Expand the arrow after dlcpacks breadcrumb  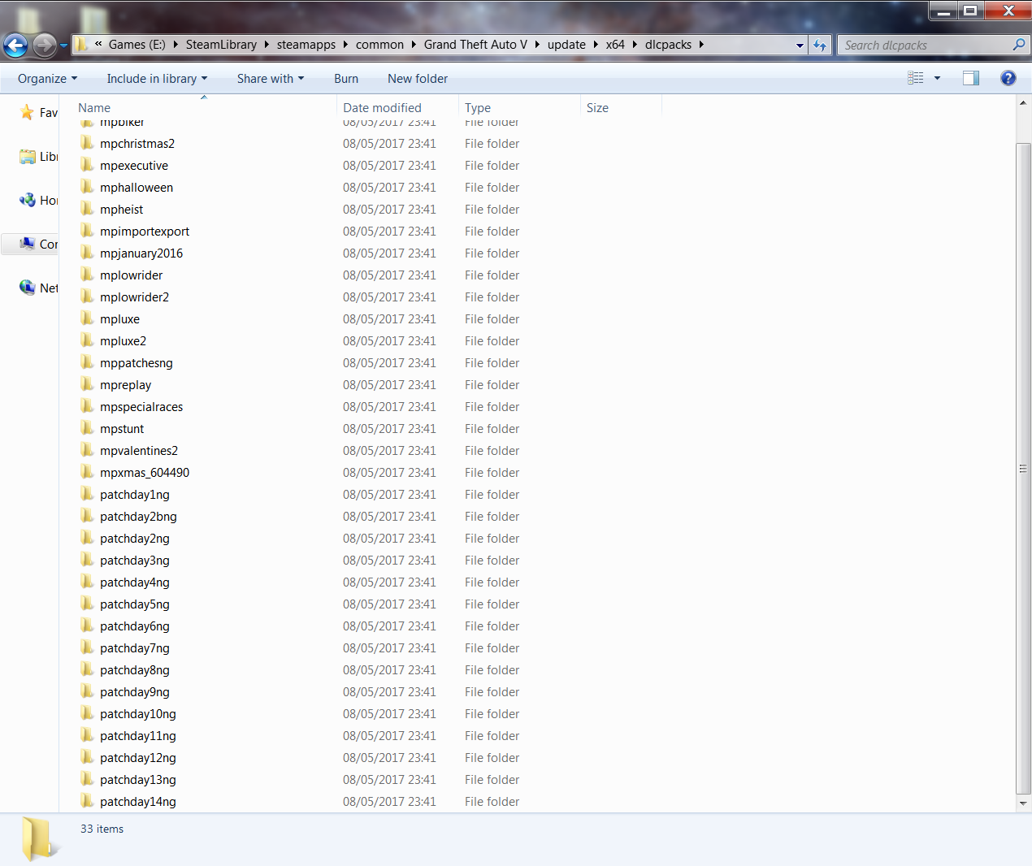point(701,45)
